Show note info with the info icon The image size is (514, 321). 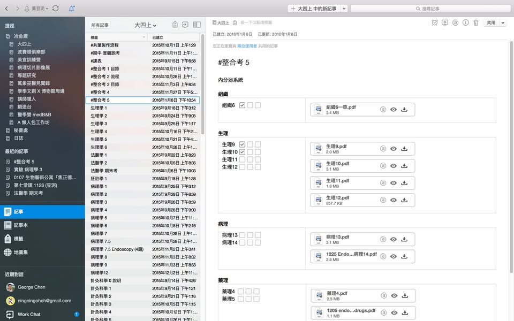[x=465, y=23]
